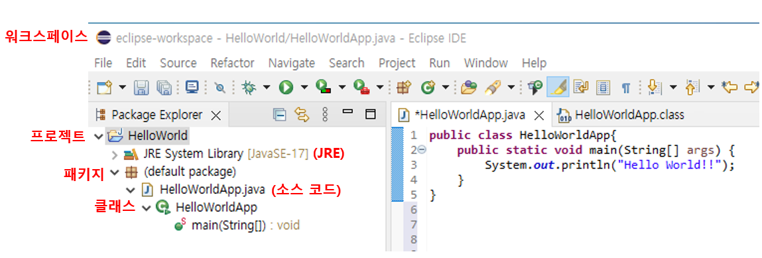Click the External Tools run icon

[361, 88]
